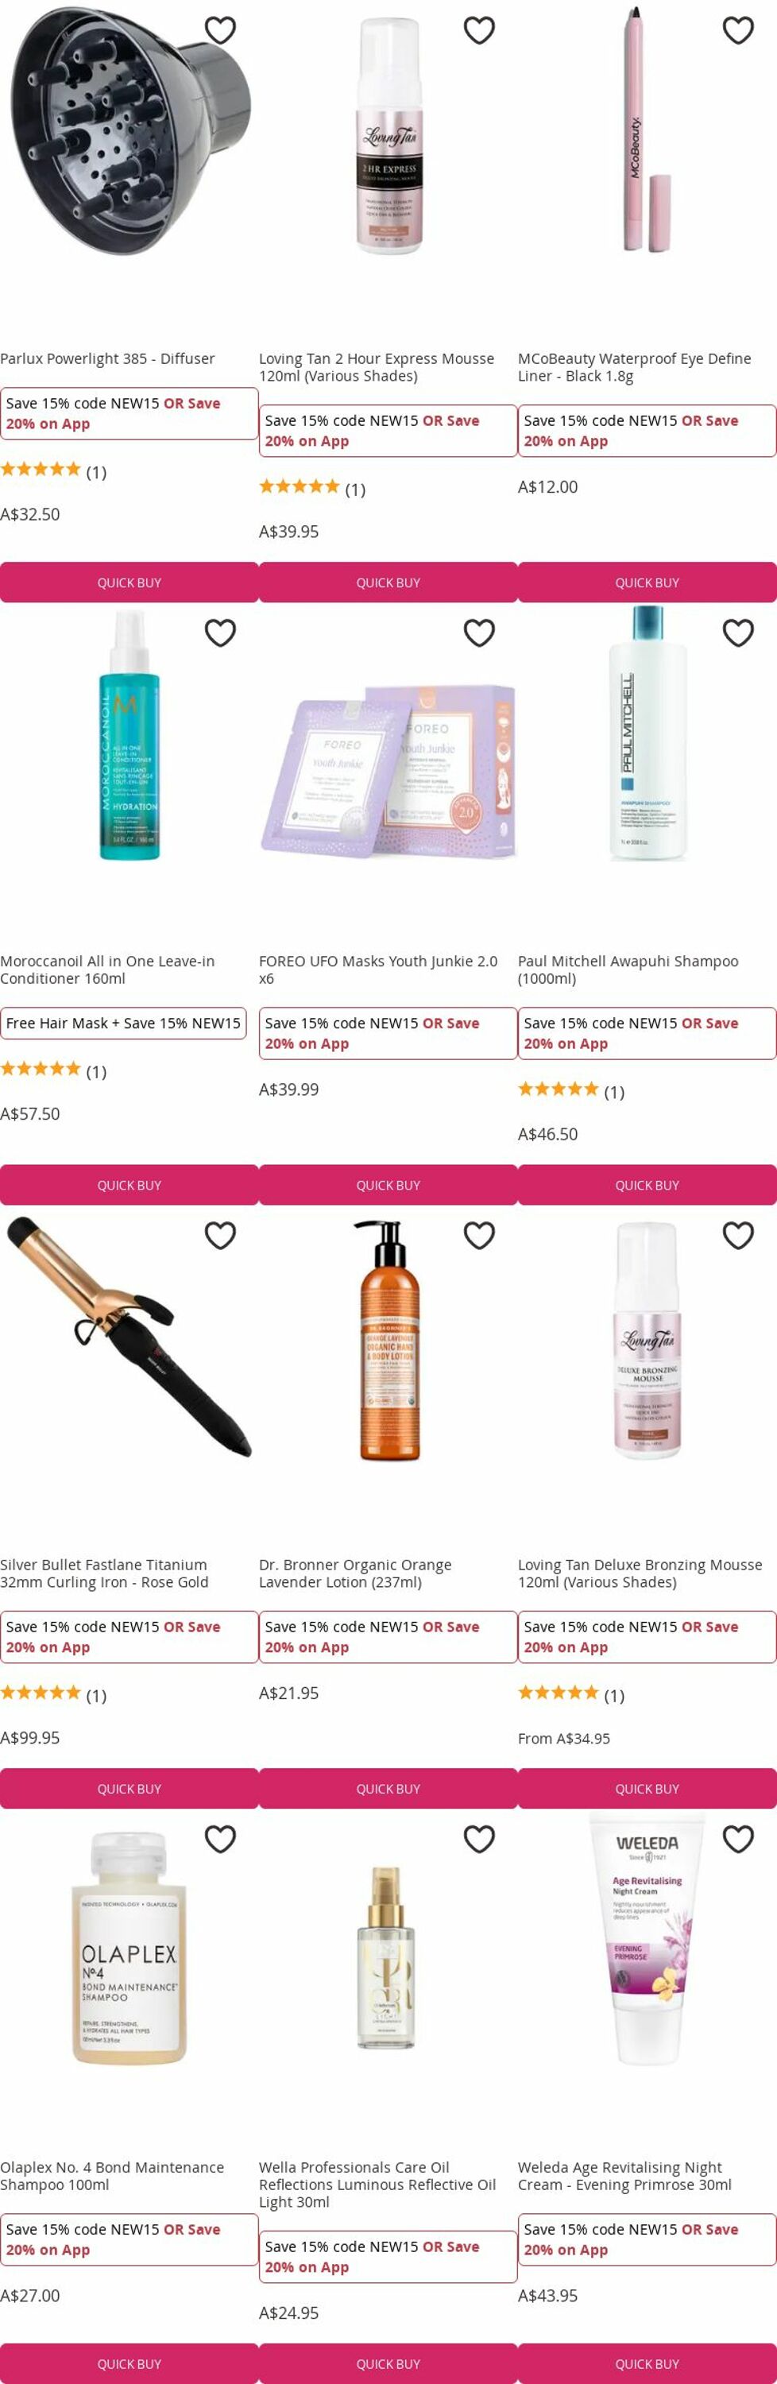Image resolution: width=777 pixels, height=2384 pixels.
Task: Heart the Paul Mitchell Awapuhi Shampoo
Action: pos(738,633)
